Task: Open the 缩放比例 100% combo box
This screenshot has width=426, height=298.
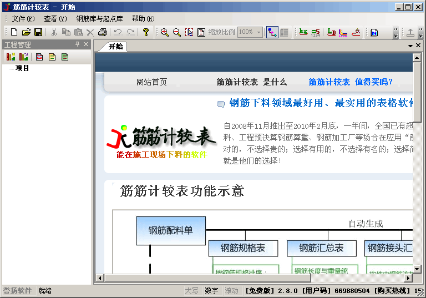Action: [x=250, y=32]
